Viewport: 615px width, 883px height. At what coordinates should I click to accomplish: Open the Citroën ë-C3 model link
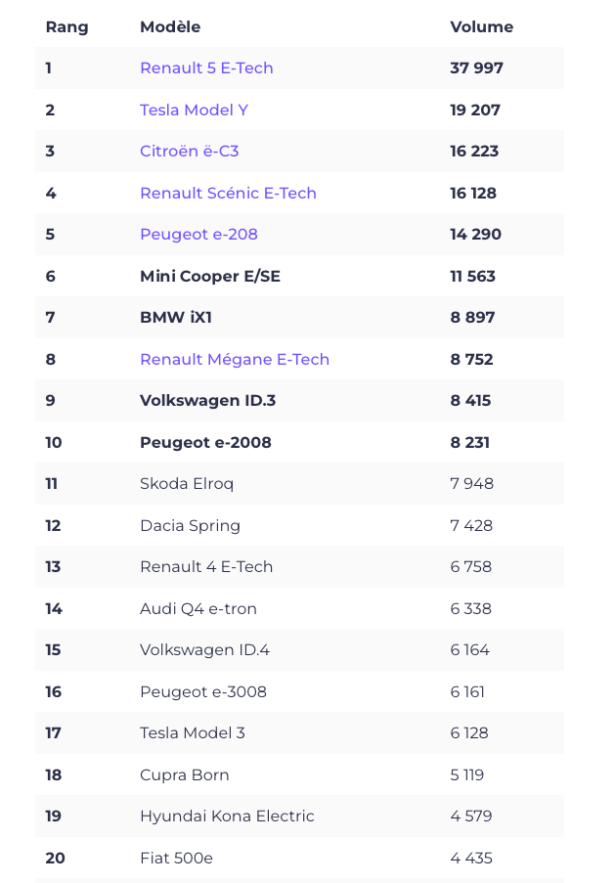pyautogui.click(x=189, y=152)
